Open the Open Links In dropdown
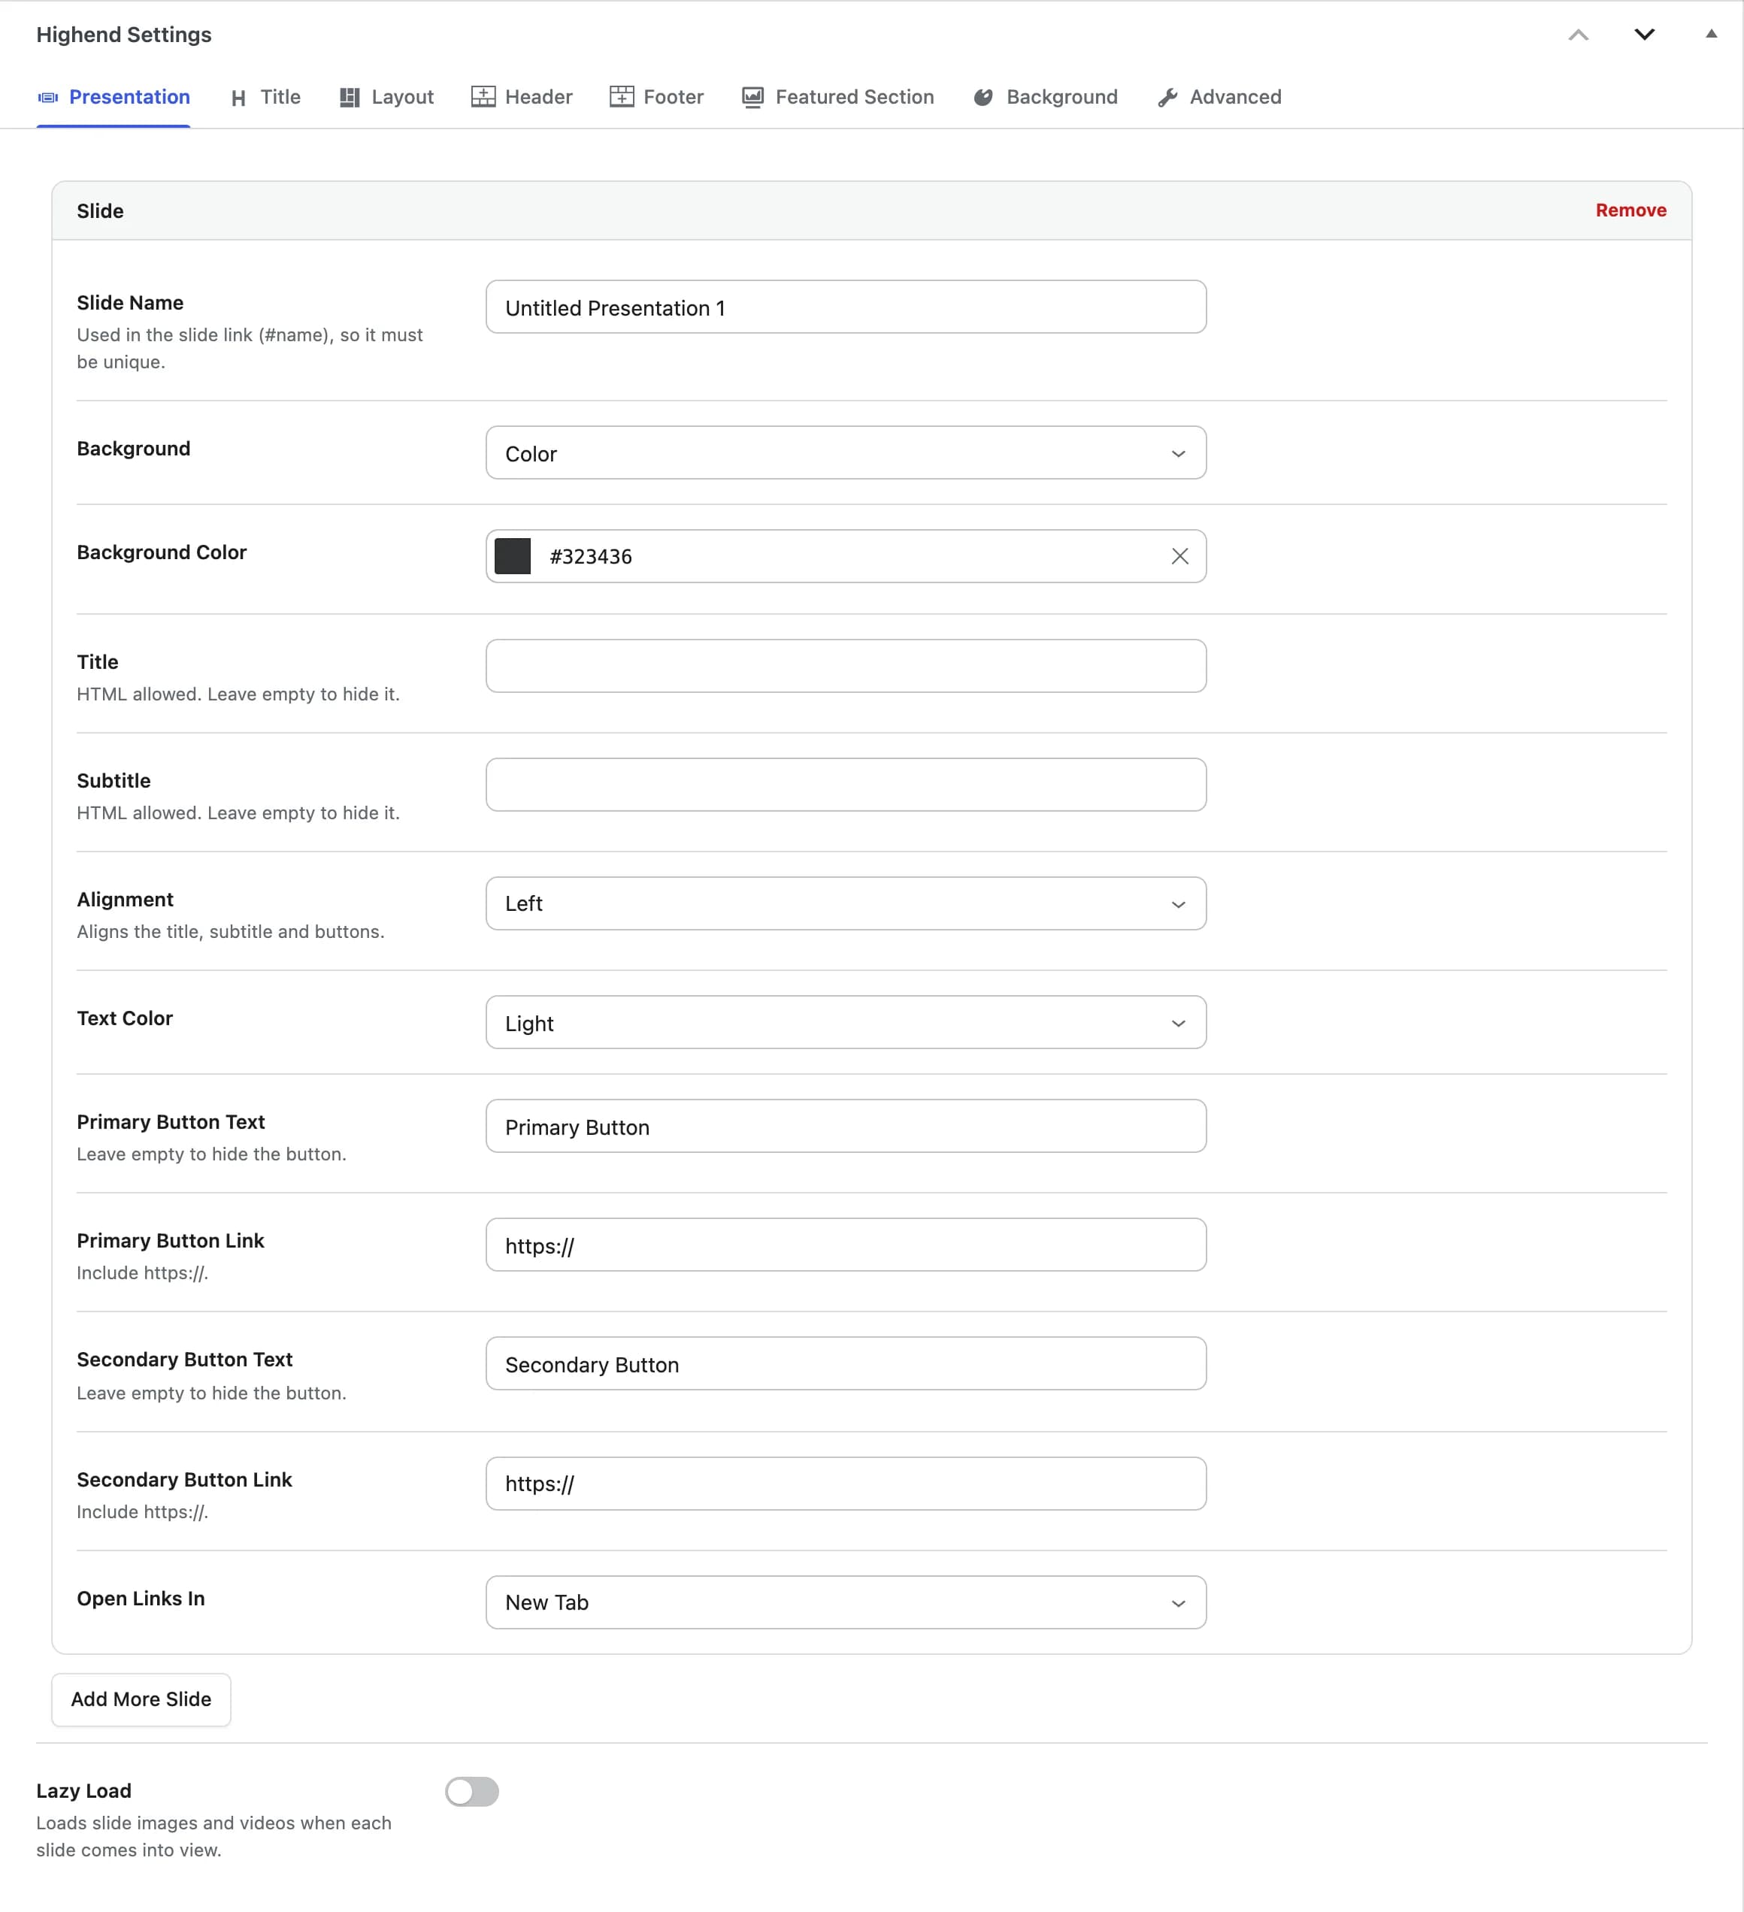 [846, 1603]
